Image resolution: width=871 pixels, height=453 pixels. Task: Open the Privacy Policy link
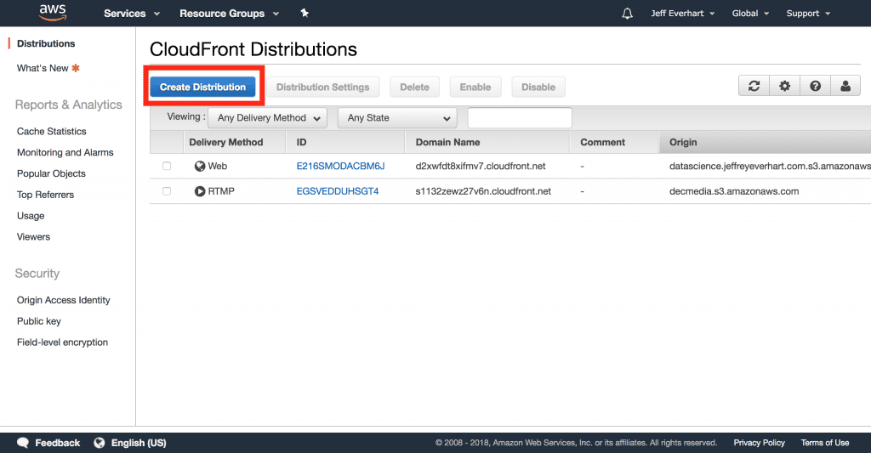(x=759, y=443)
